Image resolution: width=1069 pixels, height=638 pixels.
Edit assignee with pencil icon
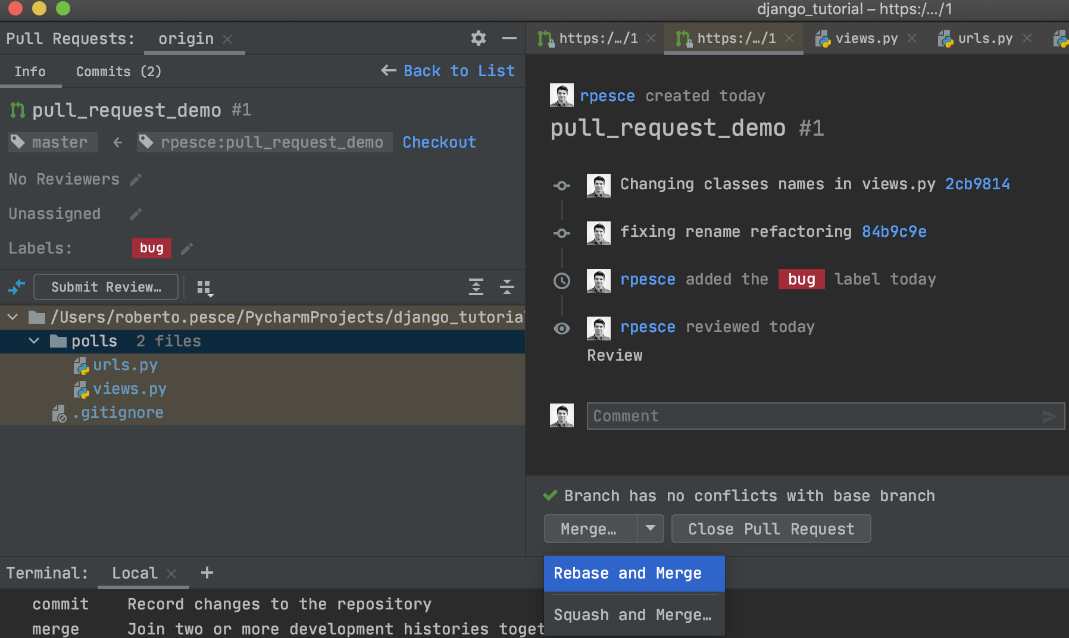(136, 214)
